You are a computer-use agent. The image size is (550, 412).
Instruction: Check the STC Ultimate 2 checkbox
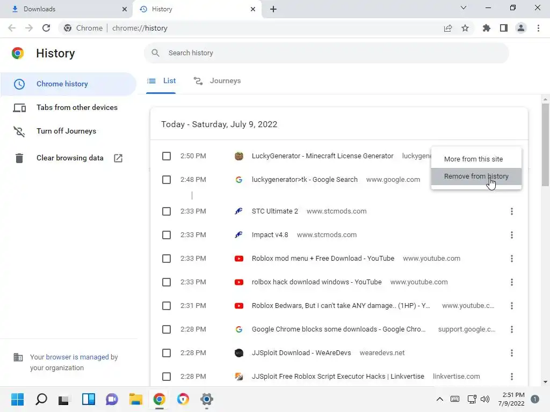(167, 211)
